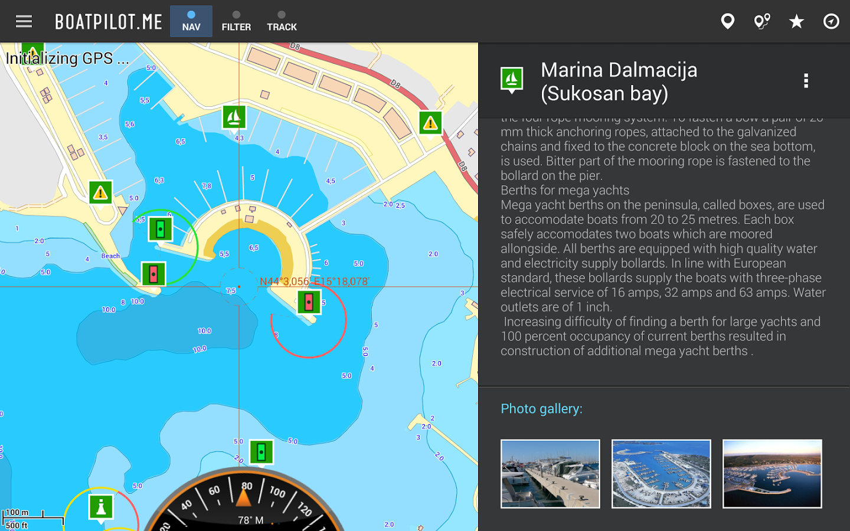Tap the 78° M heading readout
Viewport: 850px width, 531px height.
tap(251, 520)
